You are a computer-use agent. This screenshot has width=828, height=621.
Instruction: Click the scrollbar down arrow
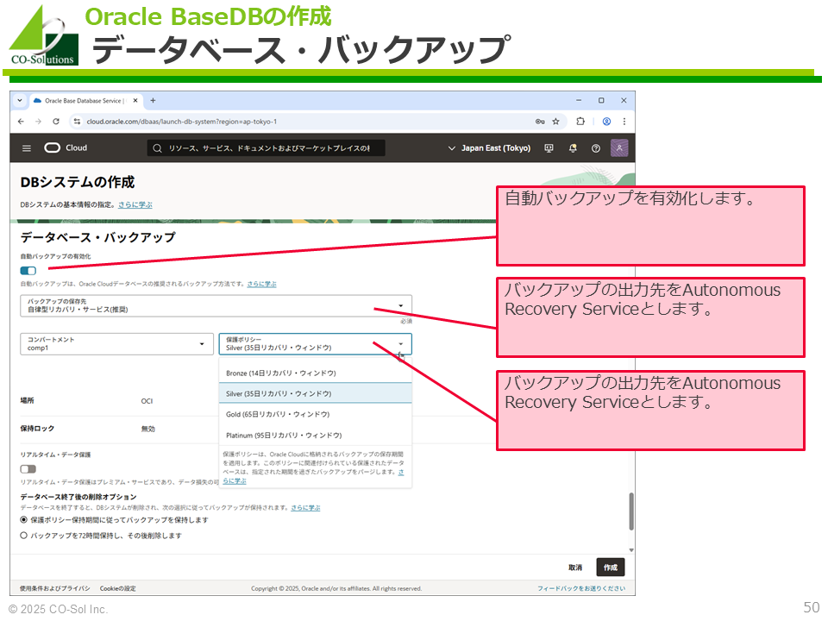631,549
